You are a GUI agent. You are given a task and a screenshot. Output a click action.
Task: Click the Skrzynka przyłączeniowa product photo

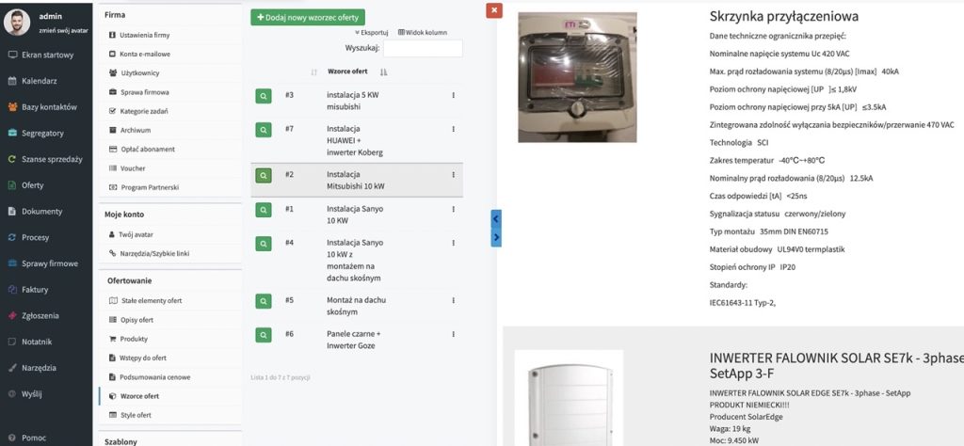point(577,77)
